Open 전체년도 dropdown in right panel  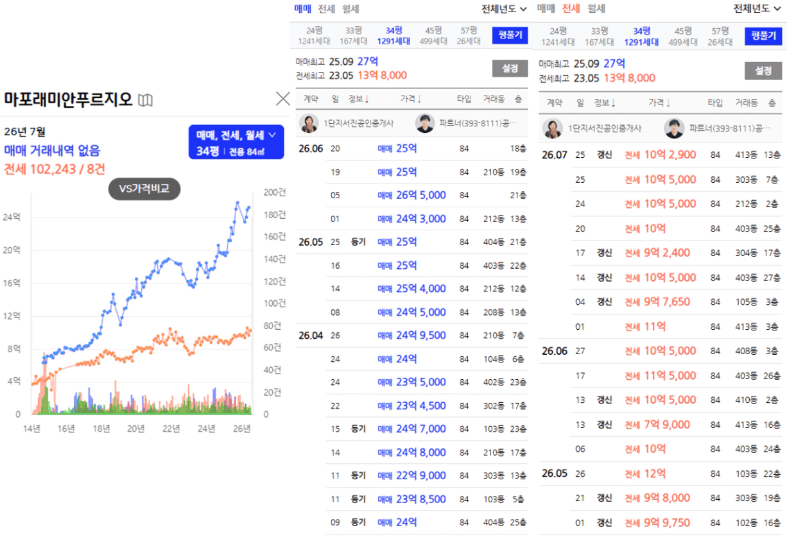756,9
